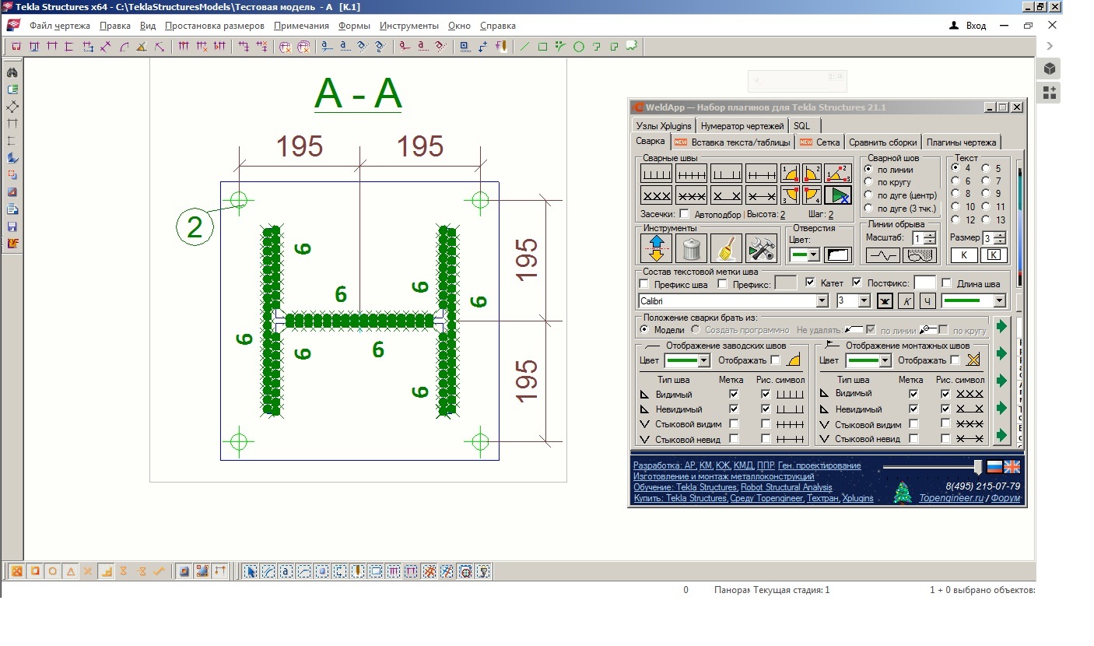Image resolution: width=1094 pixels, height=646 pixels.
Task: Click the blue and yellow arrows flip tool
Action: (x=656, y=248)
